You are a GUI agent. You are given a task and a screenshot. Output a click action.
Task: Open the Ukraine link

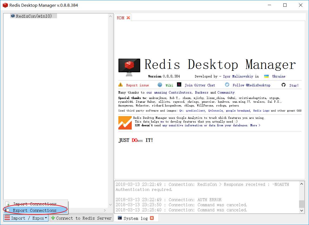point(279,76)
